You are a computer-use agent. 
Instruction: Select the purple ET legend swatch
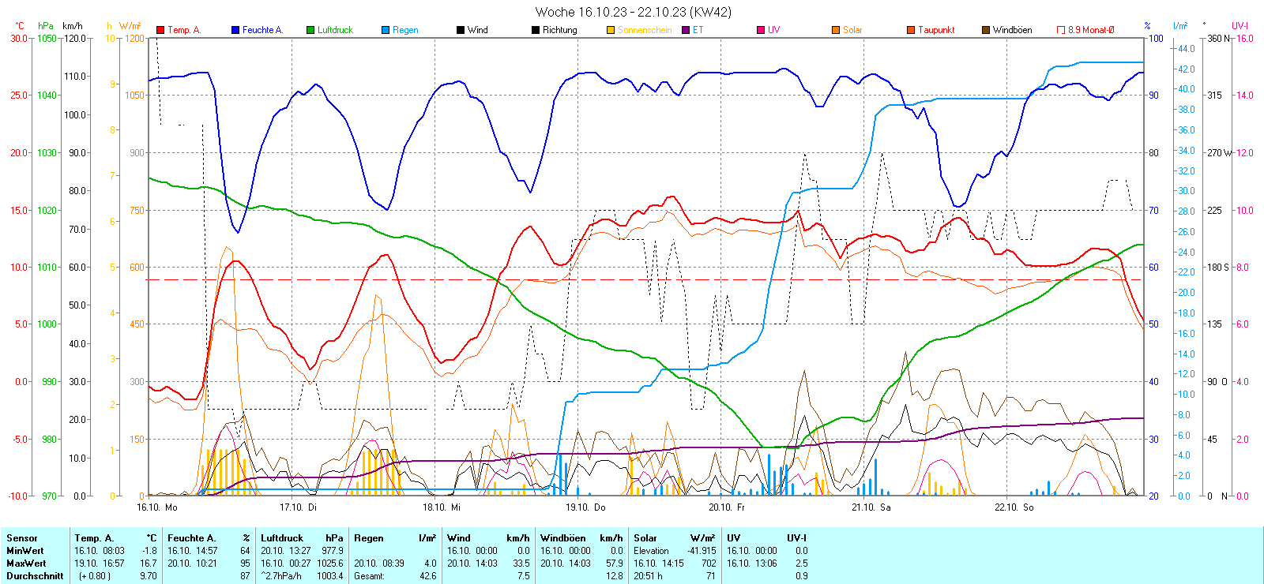pyautogui.click(x=686, y=30)
